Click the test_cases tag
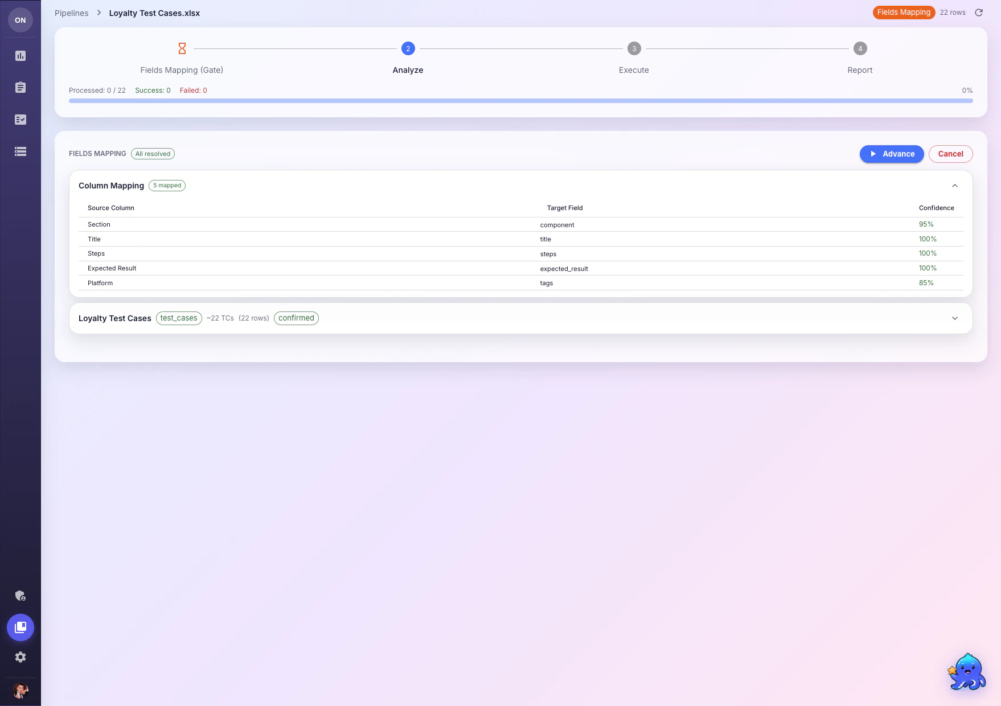 179,318
